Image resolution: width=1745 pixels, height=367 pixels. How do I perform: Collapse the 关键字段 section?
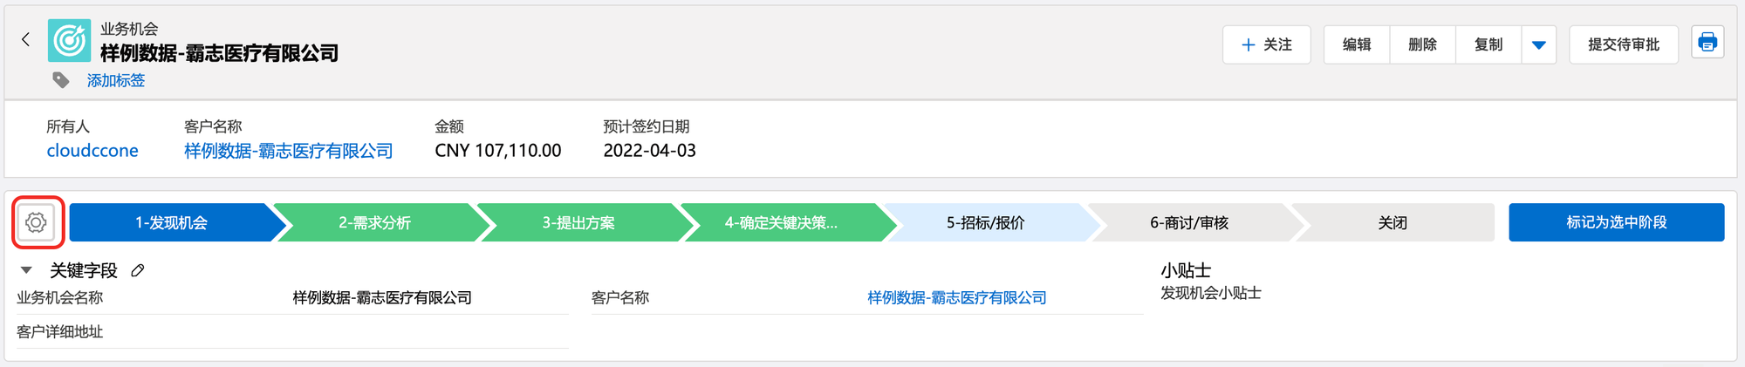tap(26, 270)
